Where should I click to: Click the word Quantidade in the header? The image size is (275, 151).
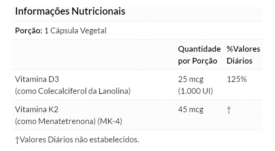[199, 49]
